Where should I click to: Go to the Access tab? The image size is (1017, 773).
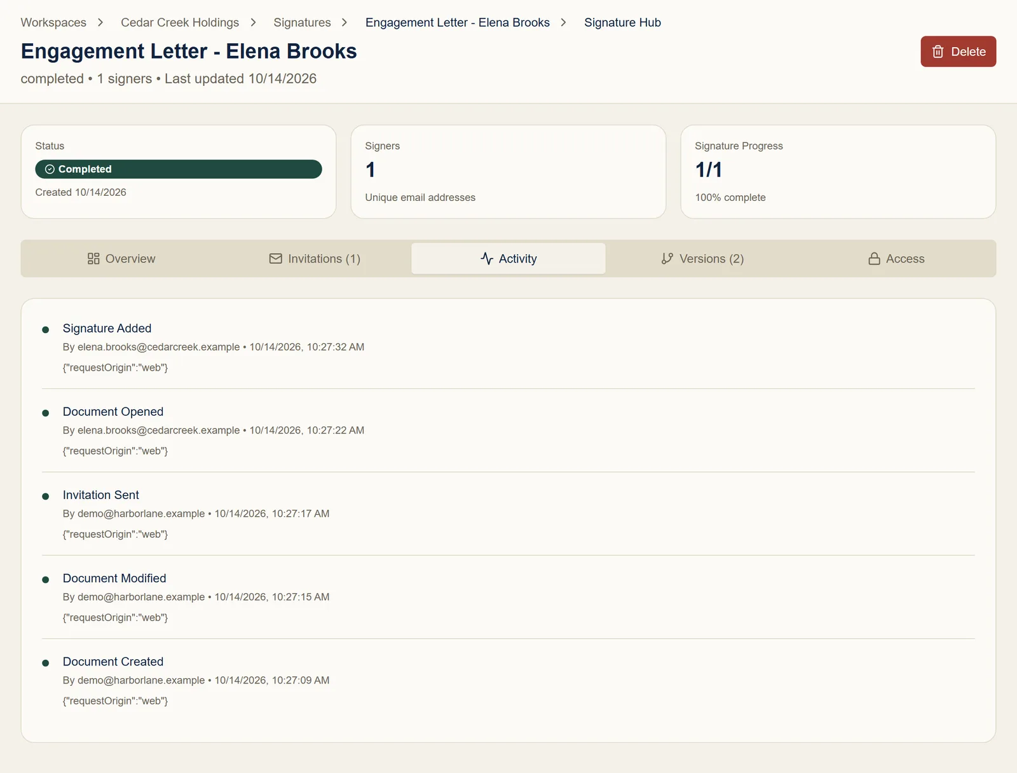click(x=896, y=259)
